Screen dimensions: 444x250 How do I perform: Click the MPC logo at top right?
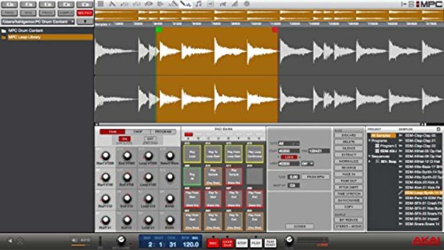coord(429,4)
